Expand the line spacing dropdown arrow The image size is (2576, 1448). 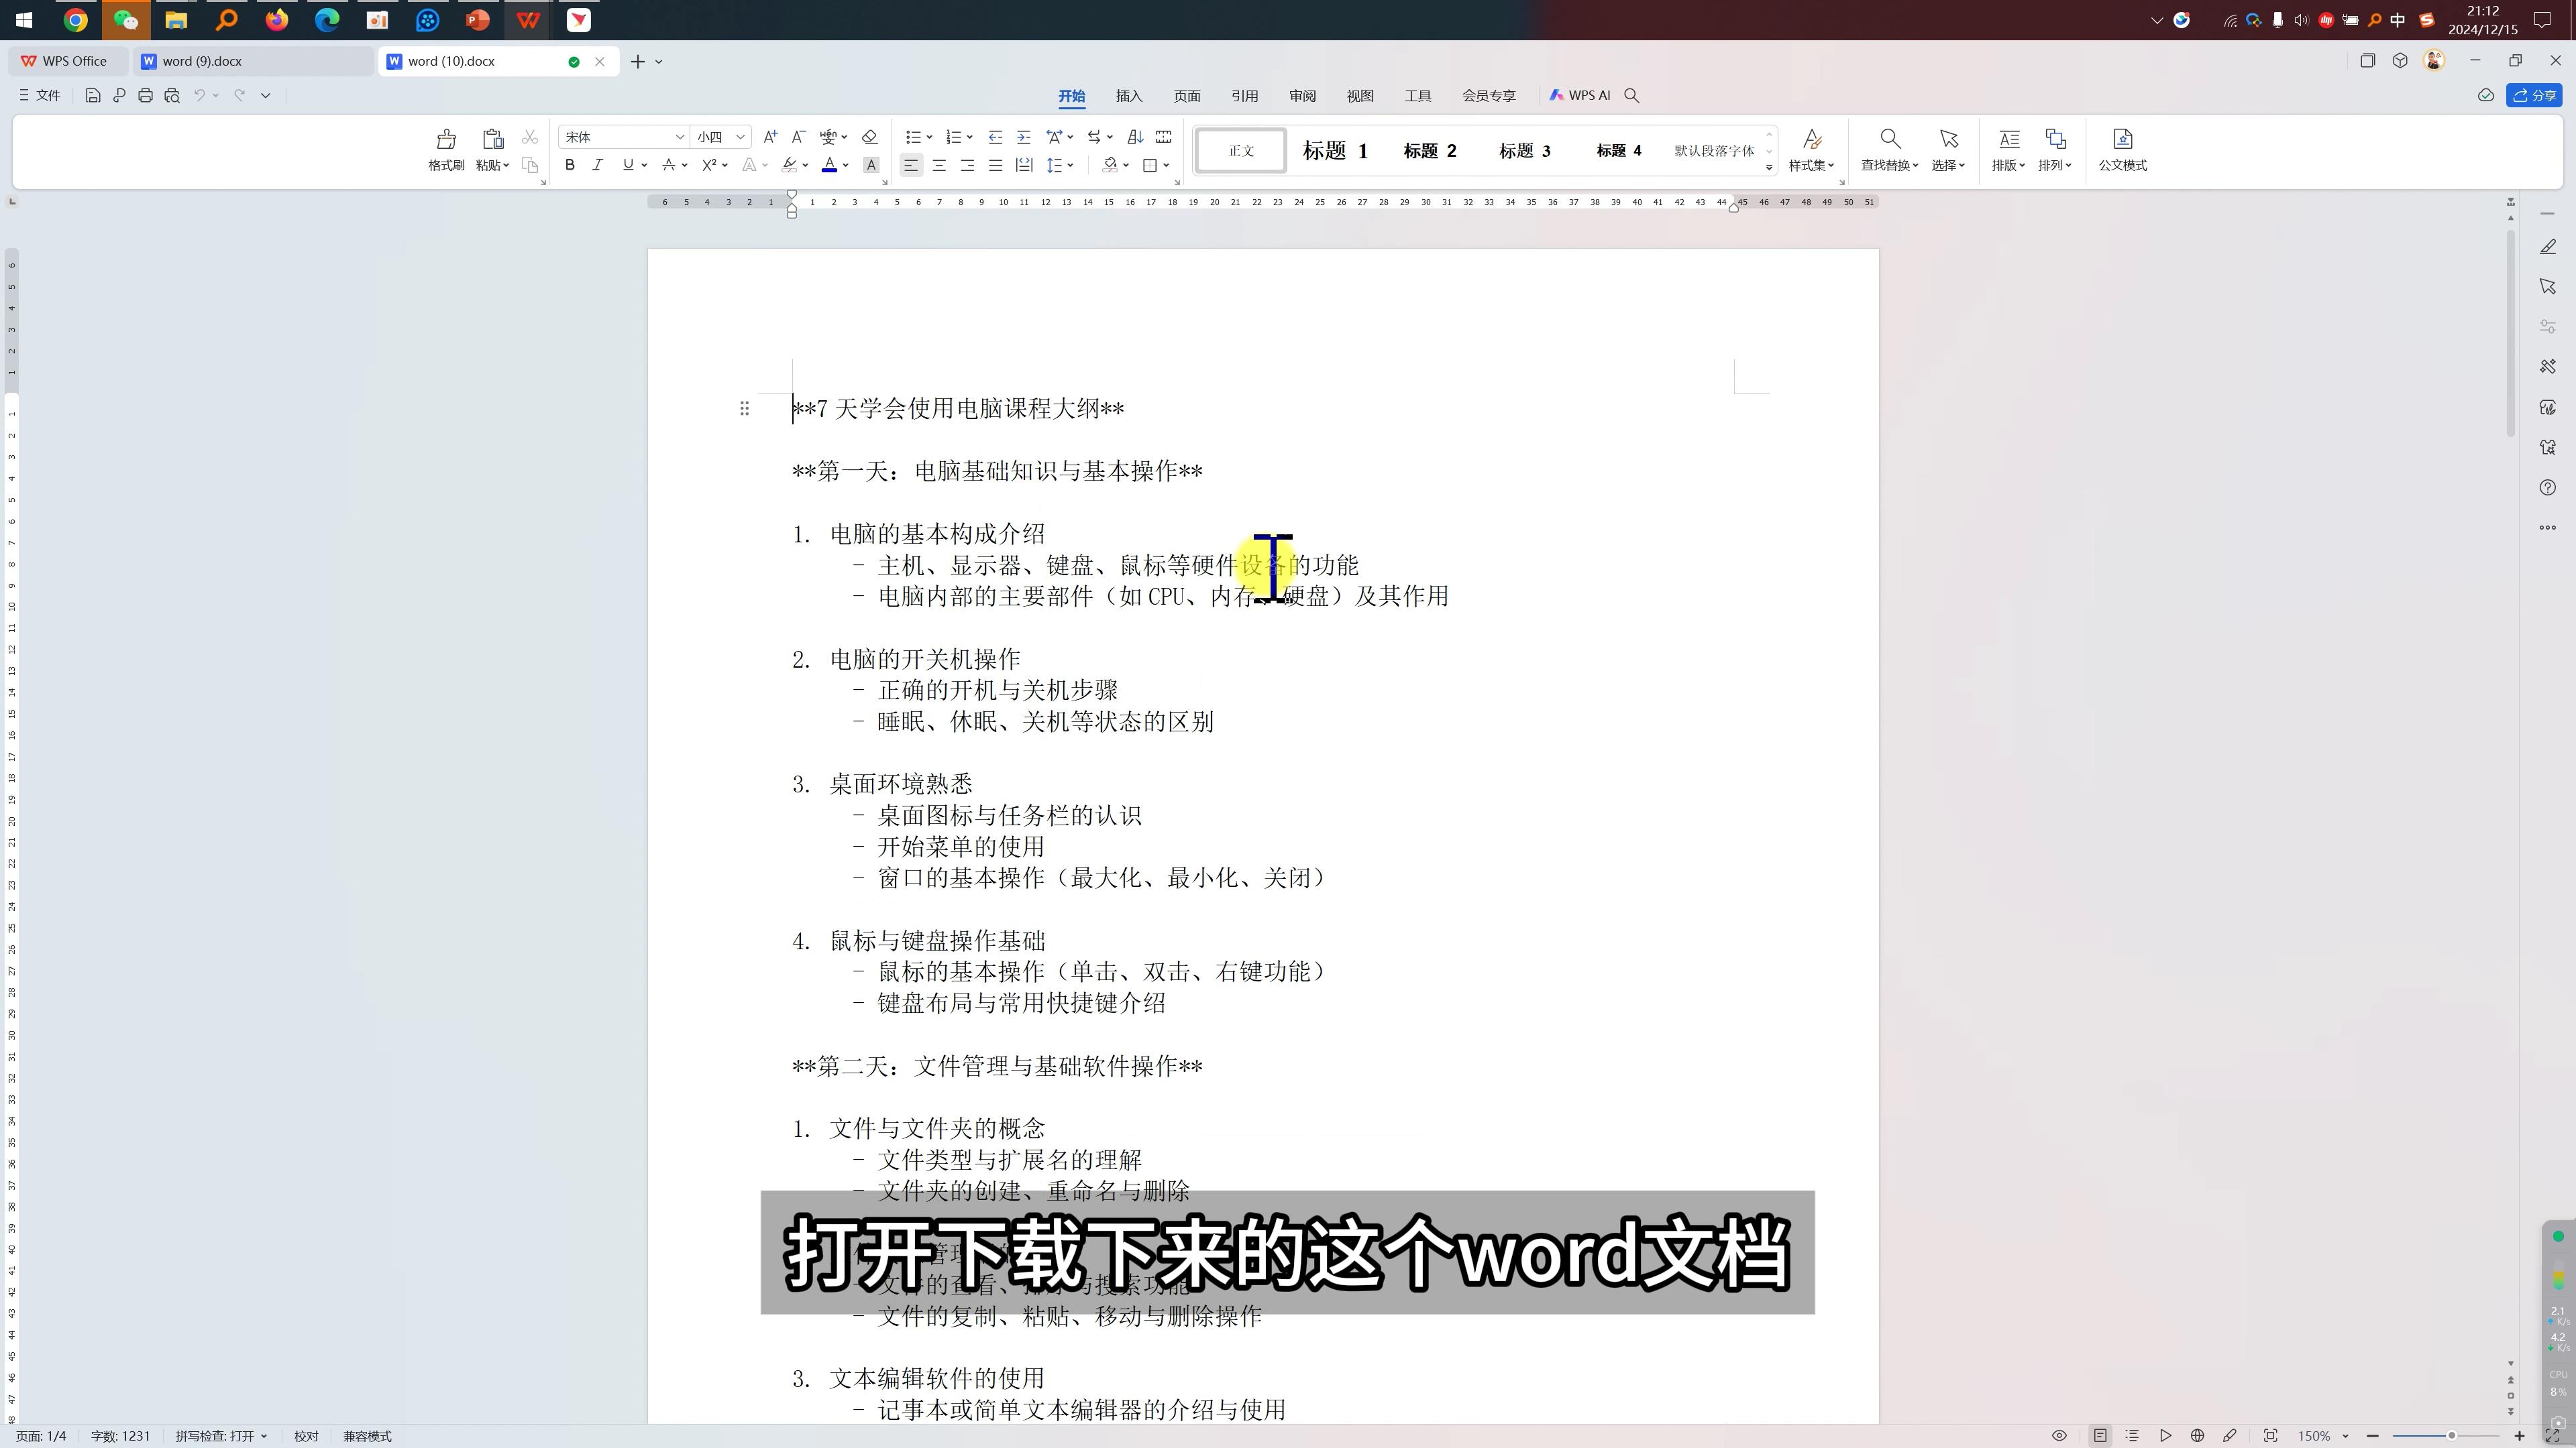click(1071, 165)
